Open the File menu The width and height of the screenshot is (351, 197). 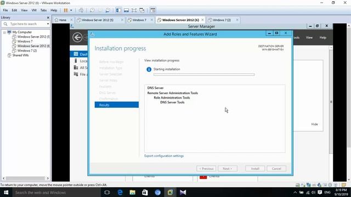pos(5,10)
